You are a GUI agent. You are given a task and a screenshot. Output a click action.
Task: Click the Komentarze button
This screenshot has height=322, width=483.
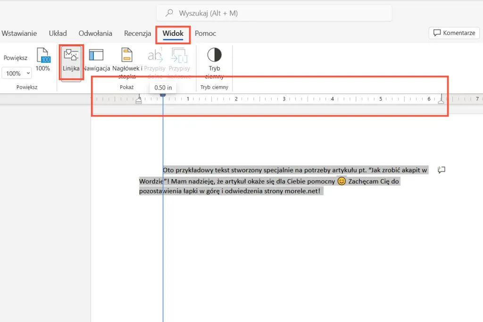(x=453, y=33)
